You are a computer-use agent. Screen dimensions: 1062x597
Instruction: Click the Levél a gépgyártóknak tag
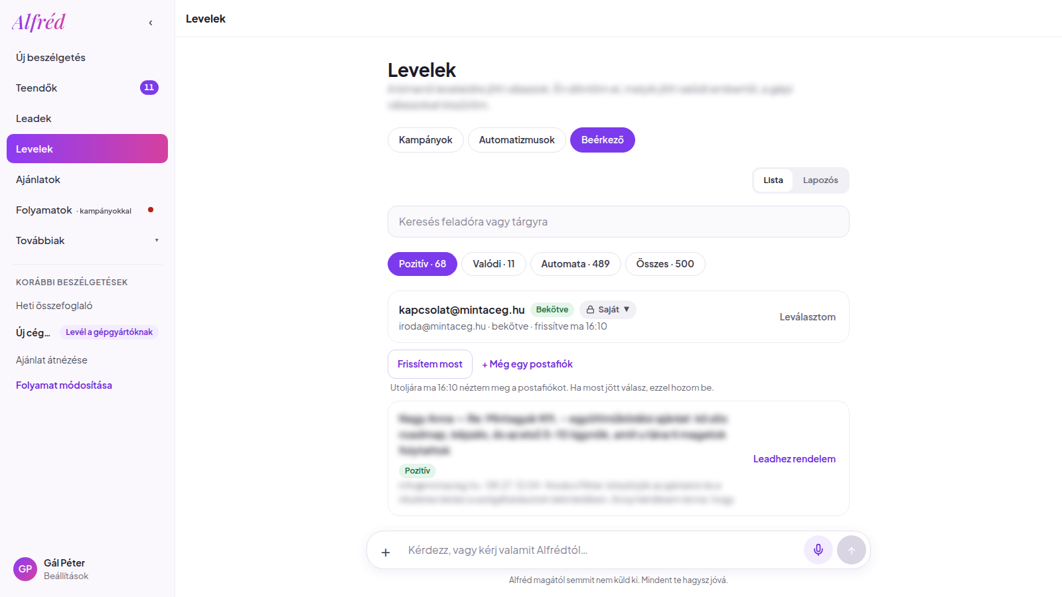tap(109, 332)
